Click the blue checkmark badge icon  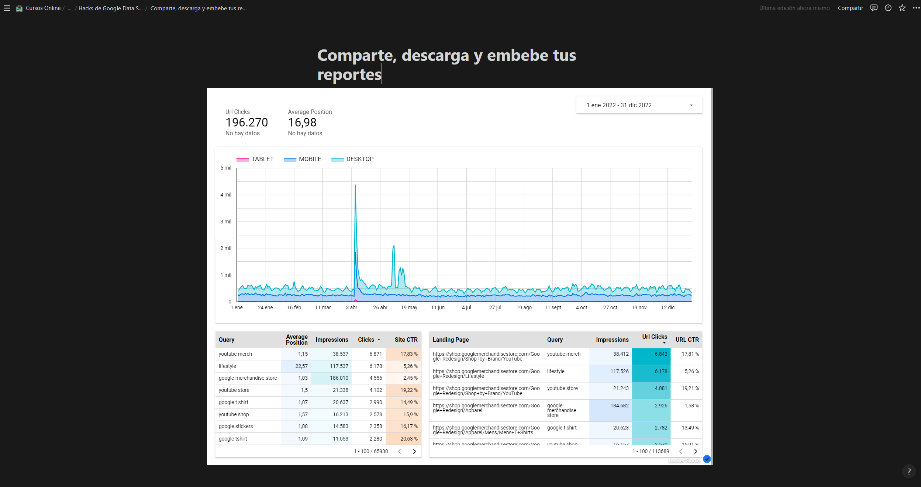[707, 459]
